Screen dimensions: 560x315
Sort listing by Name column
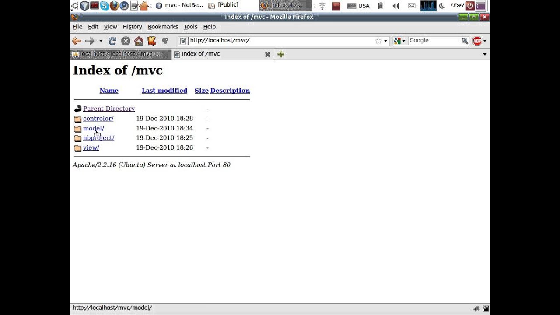[x=109, y=91]
